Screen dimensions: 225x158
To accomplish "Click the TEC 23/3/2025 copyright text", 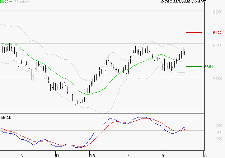I will click(183, 2).
